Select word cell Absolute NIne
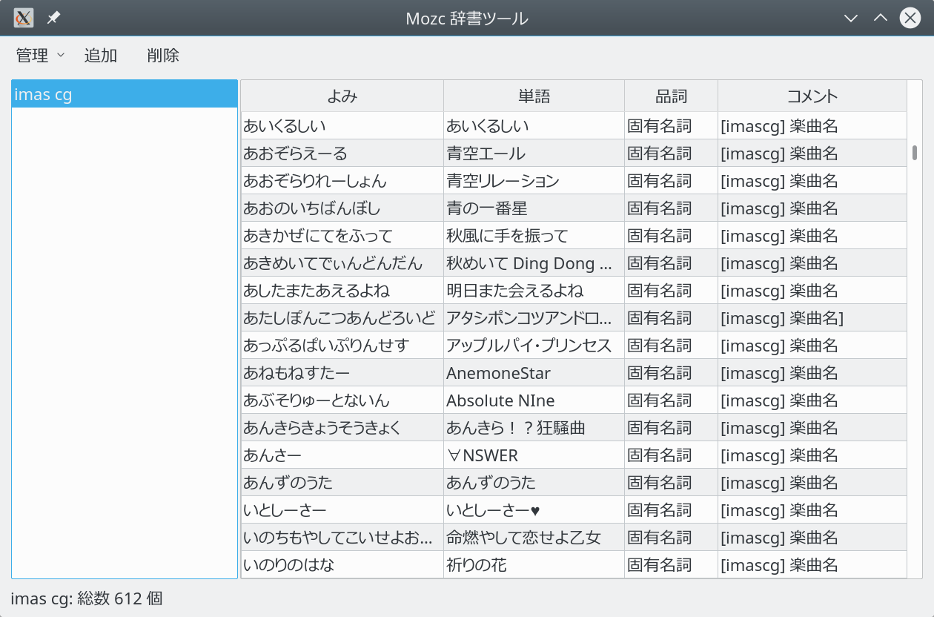934x617 pixels. (x=534, y=400)
